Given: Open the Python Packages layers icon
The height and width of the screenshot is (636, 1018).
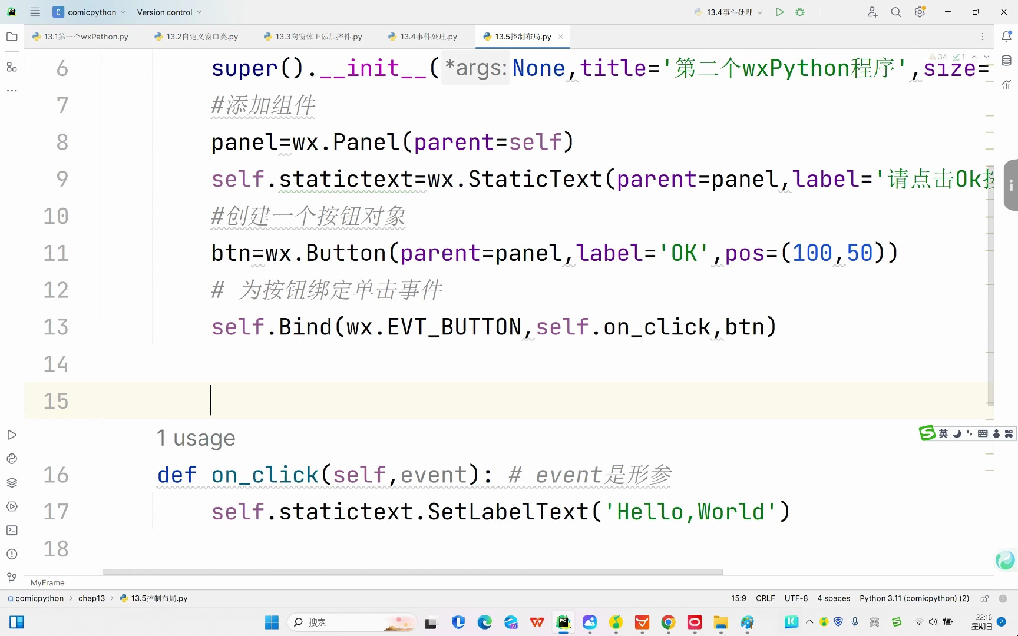Looking at the screenshot, I should [x=12, y=482].
